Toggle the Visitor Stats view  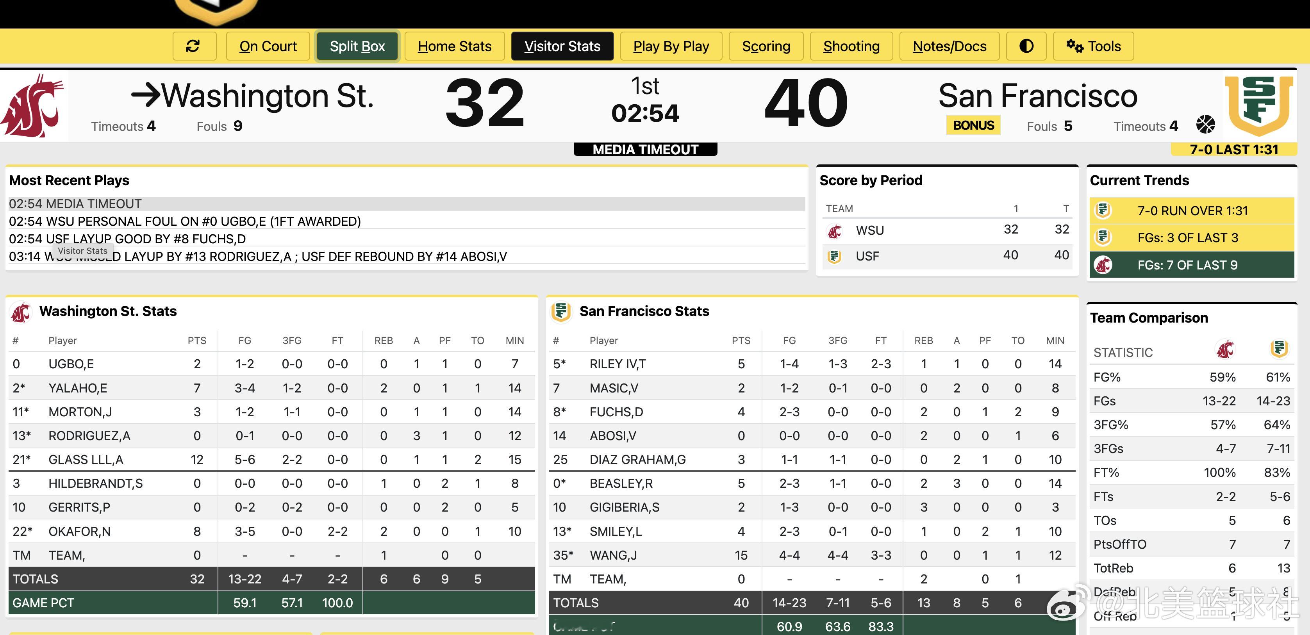click(x=562, y=46)
